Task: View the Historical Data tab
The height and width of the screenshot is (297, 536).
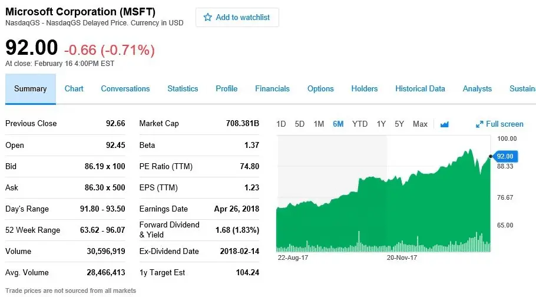Action: click(x=420, y=89)
